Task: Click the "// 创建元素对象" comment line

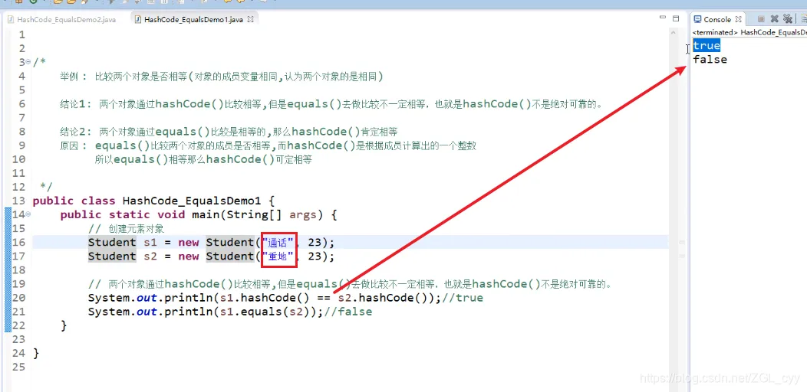Action: tap(126, 229)
